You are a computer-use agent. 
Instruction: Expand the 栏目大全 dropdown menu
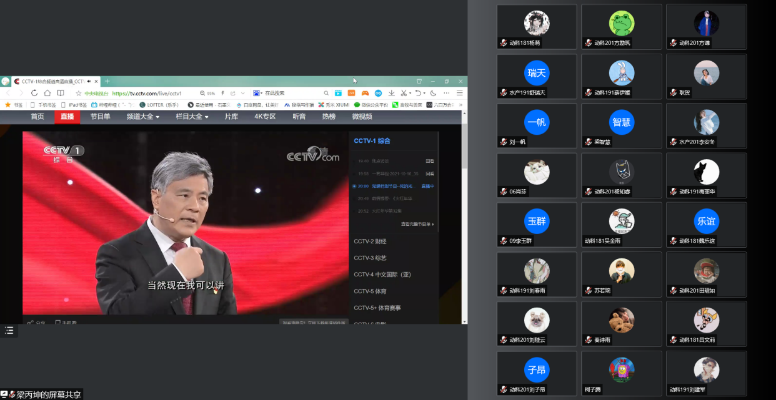192,117
